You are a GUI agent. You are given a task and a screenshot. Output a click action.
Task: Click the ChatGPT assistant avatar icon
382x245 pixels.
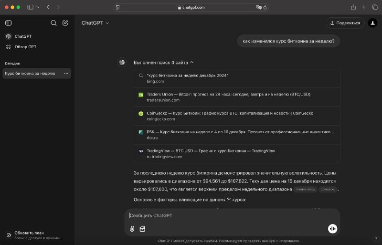(122, 63)
